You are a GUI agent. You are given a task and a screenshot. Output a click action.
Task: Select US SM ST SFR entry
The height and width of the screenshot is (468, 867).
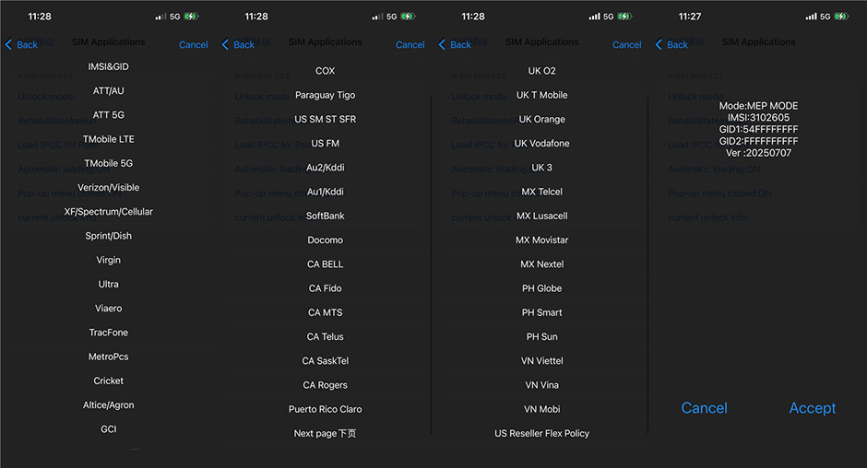pyautogui.click(x=325, y=120)
